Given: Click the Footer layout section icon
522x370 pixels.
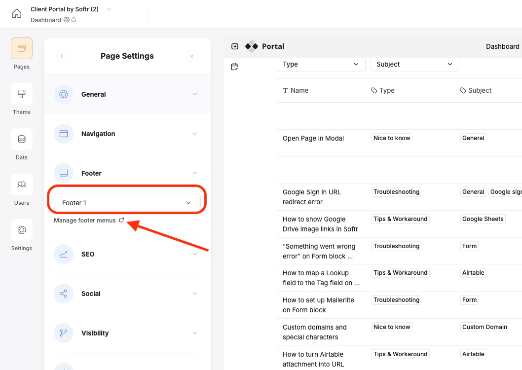Looking at the screenshot, I should [x=64, y=173].
